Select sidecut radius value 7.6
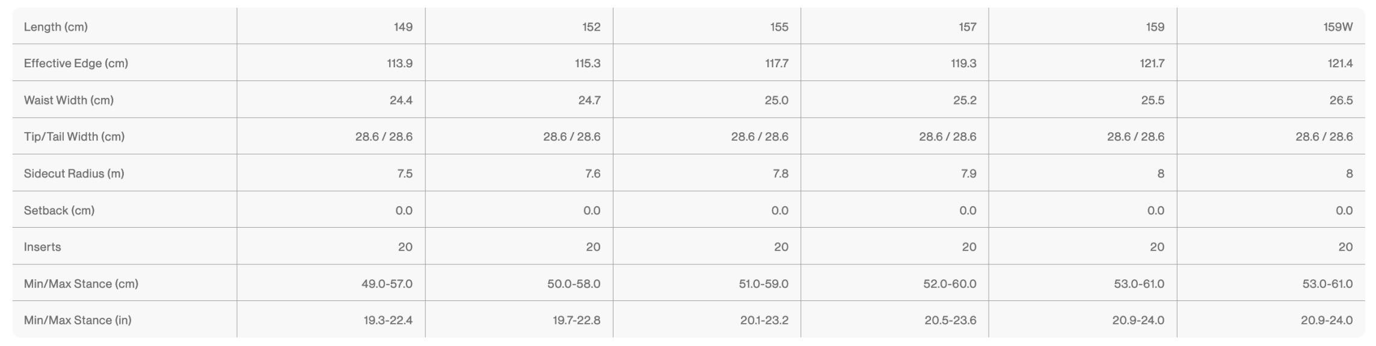The image size is (1376, 346). (592, 174)
